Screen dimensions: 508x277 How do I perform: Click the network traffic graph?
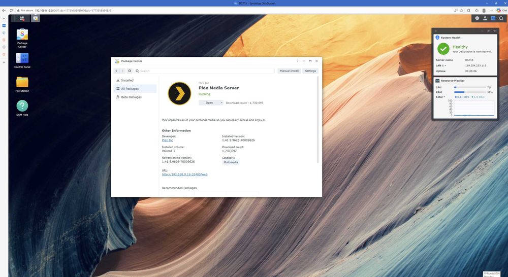coord(474,109)
